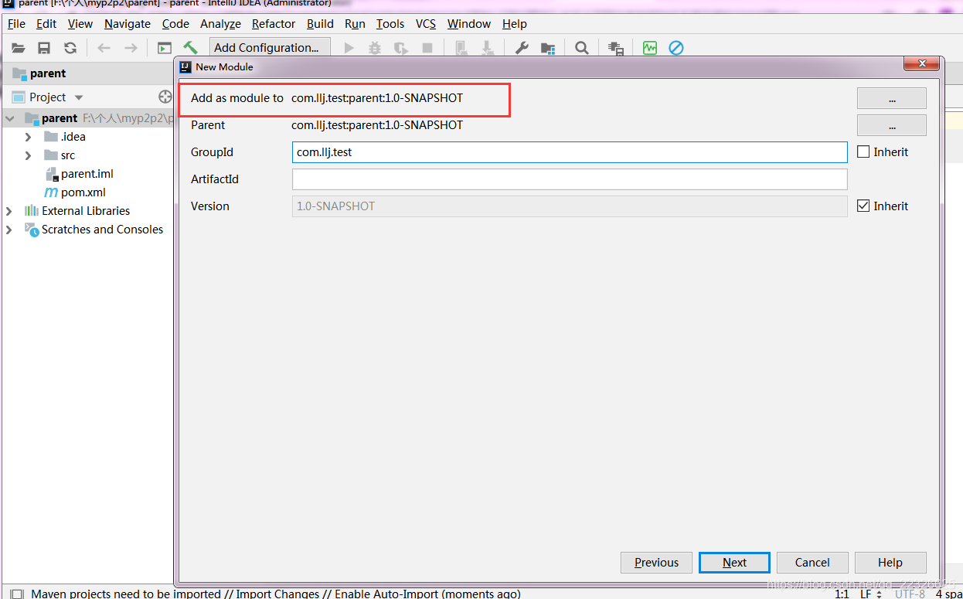Click the External Libraries bars icon
963x599 pixels.
32,211
